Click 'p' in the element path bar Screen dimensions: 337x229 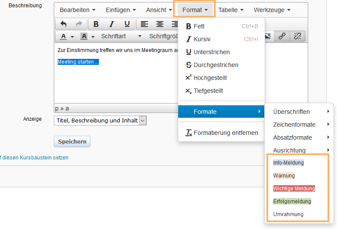[x=57, y=108]
